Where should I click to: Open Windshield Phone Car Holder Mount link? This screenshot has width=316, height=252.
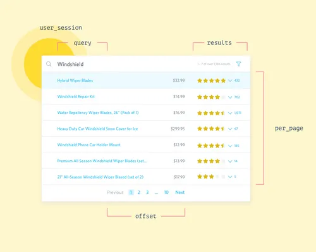point(88,145)
